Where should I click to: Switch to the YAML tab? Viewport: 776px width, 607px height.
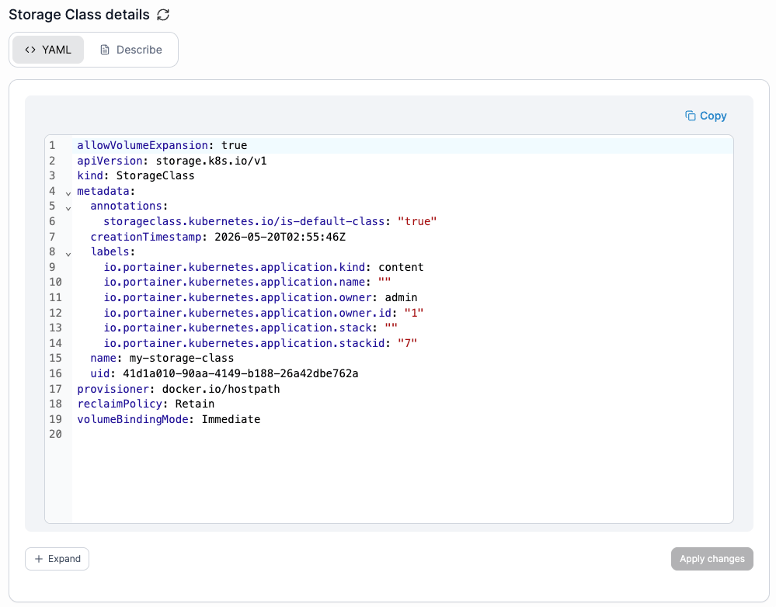(48, 50)
